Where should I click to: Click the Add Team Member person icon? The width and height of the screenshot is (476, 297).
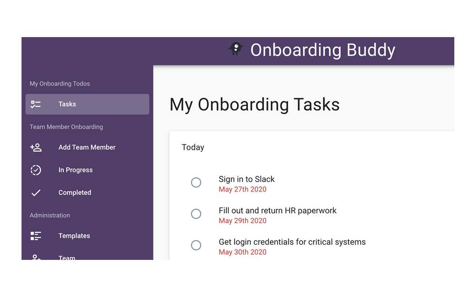tap(36, 147)
